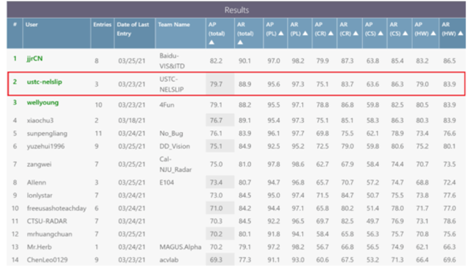Click the Team Name column header
Image resolution: width=473 pixels, height=270 pixels.
pos(174,25)
